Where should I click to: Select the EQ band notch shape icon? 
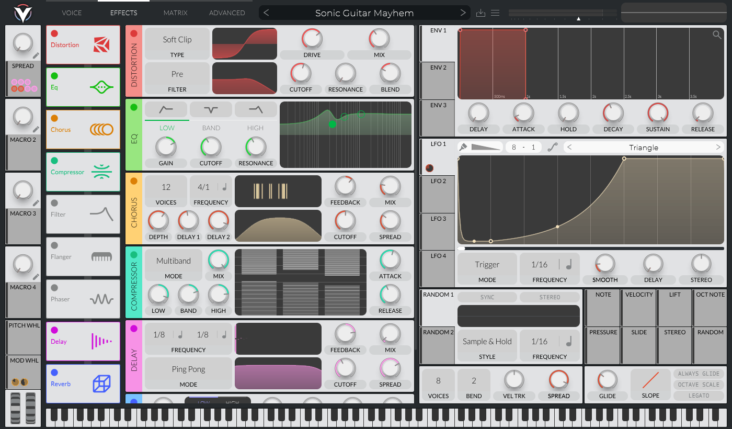[x=211, y=109]
